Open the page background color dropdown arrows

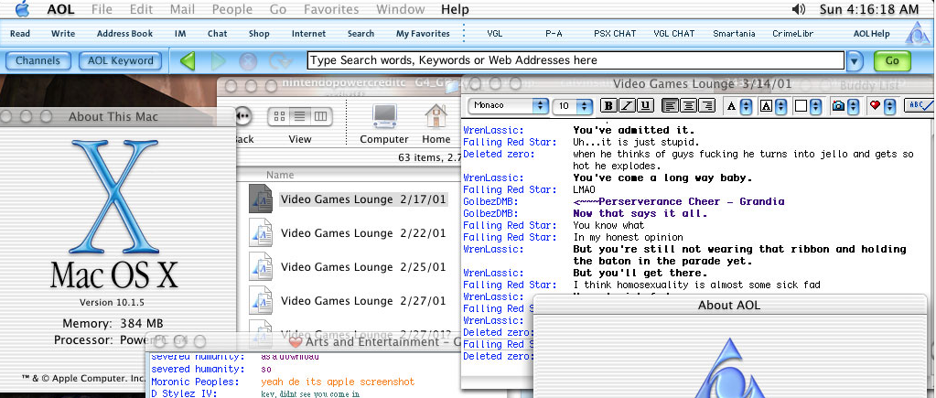coord(817,106)
